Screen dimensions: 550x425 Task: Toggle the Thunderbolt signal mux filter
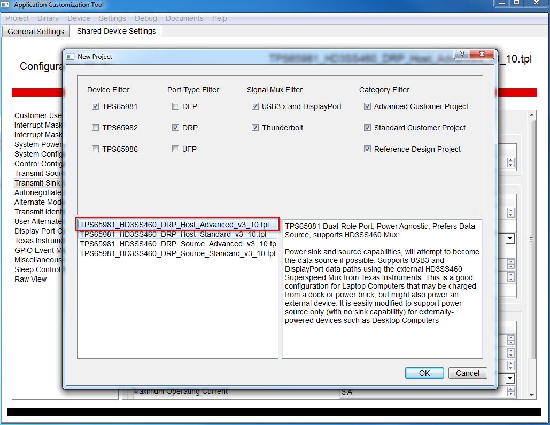(x=255, y=128)
